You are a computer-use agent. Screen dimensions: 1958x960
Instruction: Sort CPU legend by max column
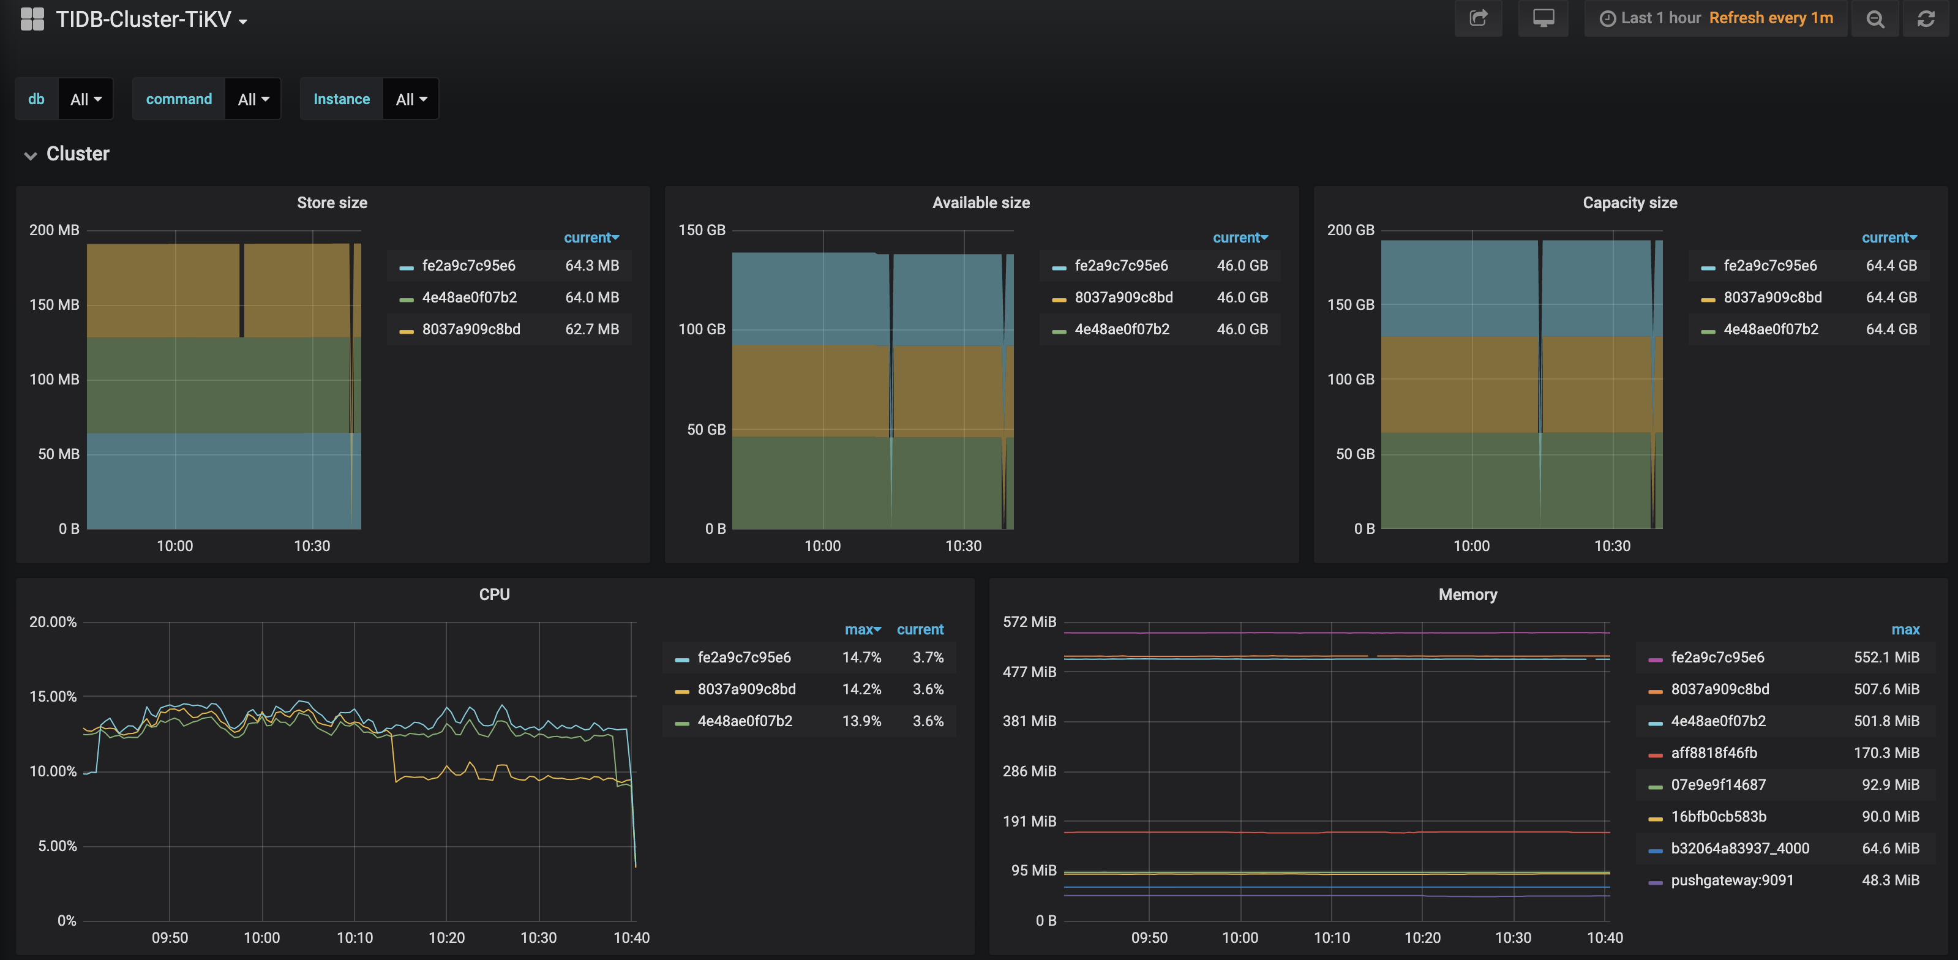[x=863, y=629]
